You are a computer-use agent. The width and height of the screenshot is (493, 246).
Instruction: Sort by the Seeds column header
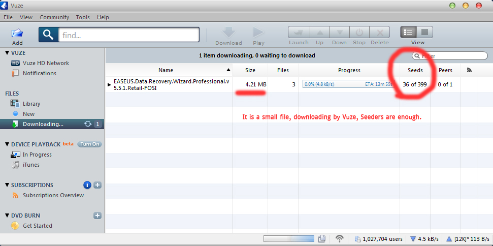click(x=415, y=70)
